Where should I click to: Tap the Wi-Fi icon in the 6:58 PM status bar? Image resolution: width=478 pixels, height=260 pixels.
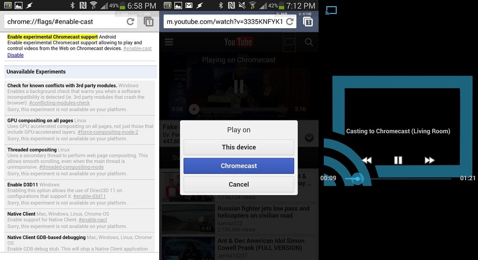[94, 5]
